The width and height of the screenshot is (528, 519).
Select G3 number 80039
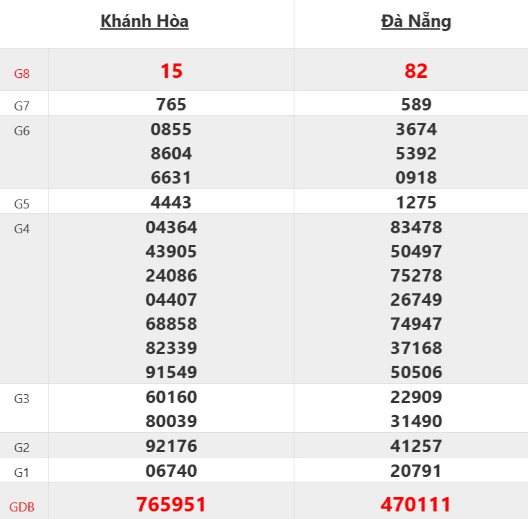click(x=171, y=421)
